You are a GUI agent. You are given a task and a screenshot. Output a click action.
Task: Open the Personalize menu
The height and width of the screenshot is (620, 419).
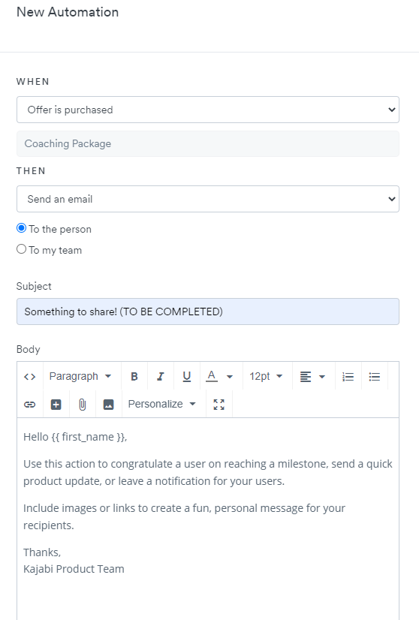coord(162,404)
